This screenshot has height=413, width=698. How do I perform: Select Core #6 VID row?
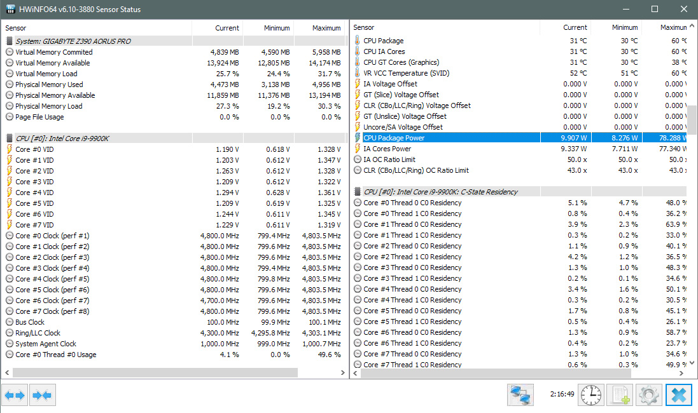(174, 214)
